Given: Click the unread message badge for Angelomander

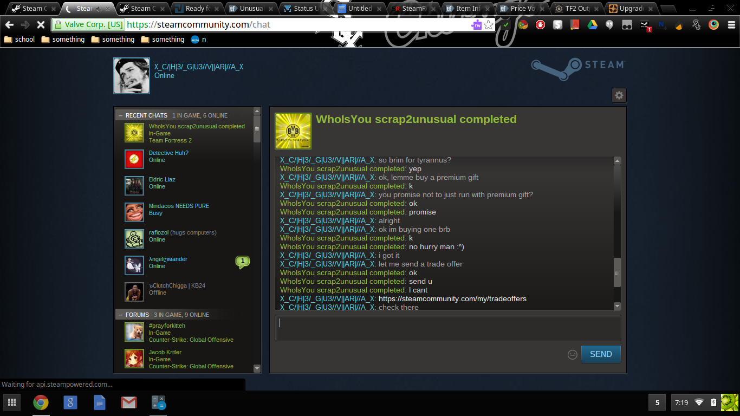Looking at the screenshot, I should click(x=242, y=262).
